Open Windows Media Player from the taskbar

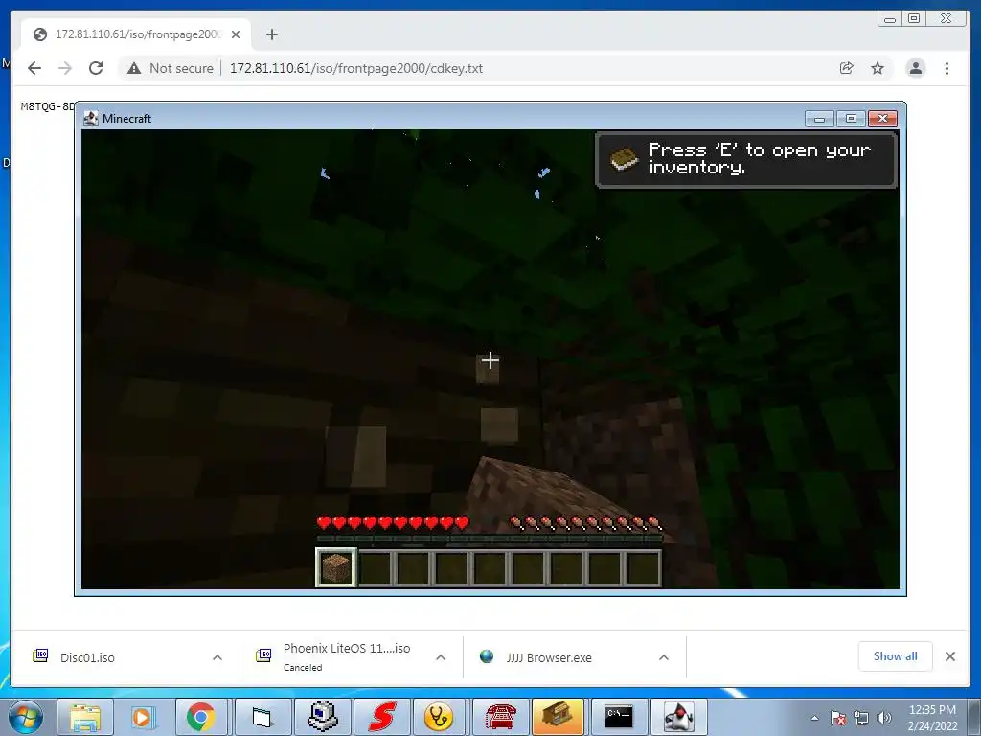[142, 717]
